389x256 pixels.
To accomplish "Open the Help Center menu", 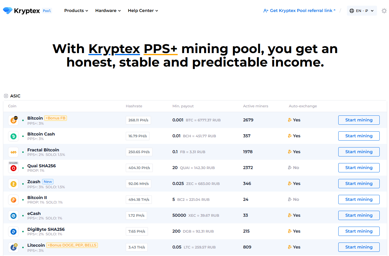I will click(x=143, y=10).
